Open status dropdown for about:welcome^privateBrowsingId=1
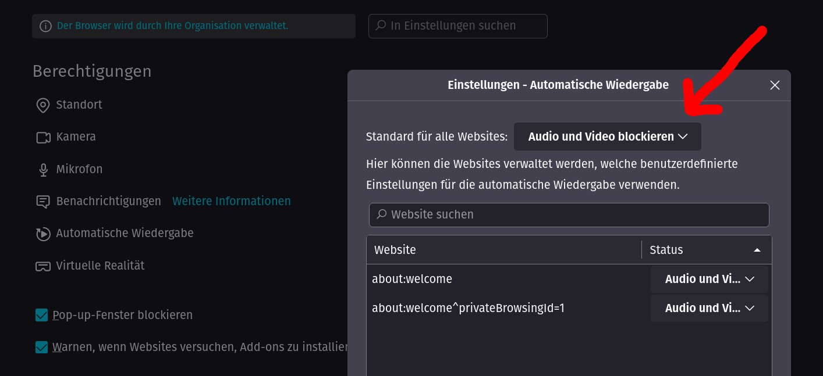 point(709,308)
